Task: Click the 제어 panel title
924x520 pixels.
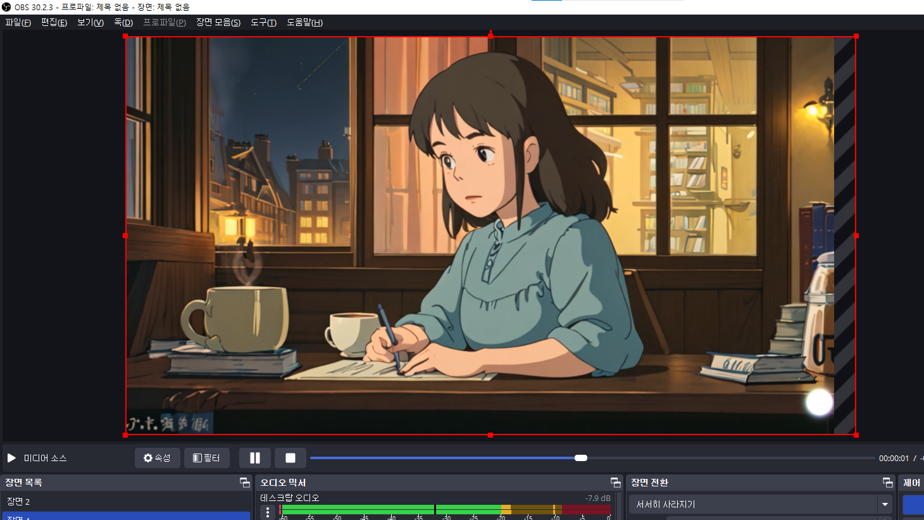Action: tap(911, 483)
